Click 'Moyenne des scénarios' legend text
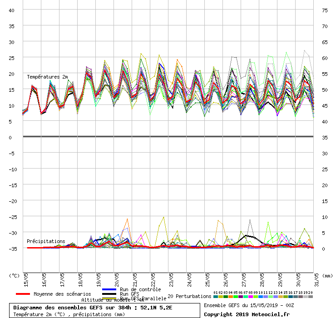Screen dimensions: 336x318 62,294
